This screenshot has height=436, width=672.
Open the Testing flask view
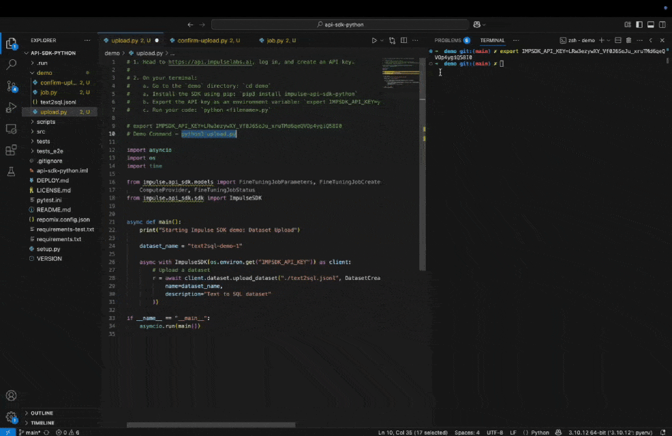point(11,171)
